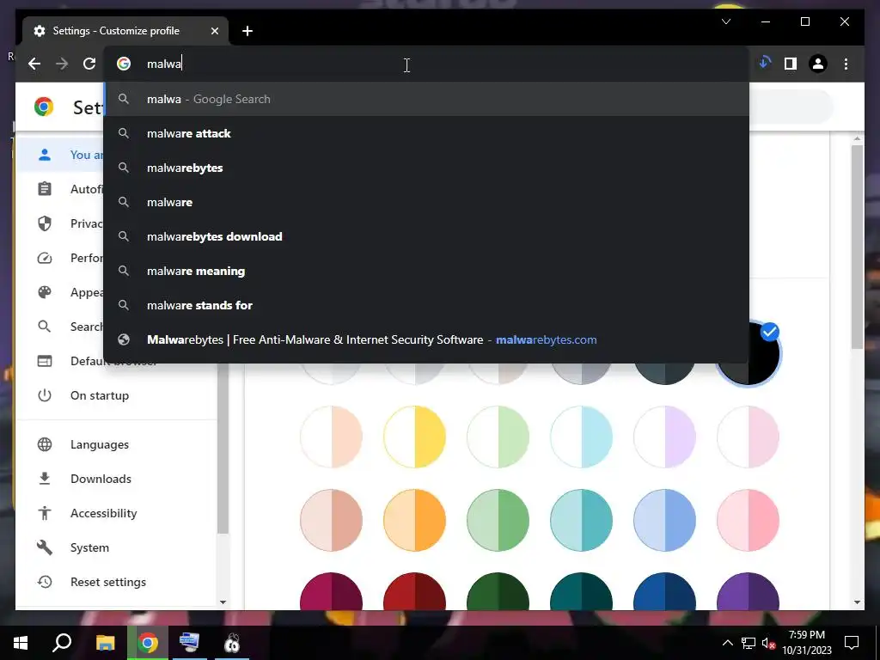Focus the address bar containing malwa
Screen dimensions: 880x660
point(426,64)
